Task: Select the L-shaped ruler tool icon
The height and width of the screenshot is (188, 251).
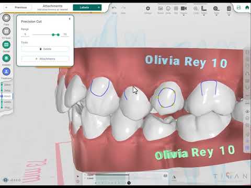Action: (204, 8)
